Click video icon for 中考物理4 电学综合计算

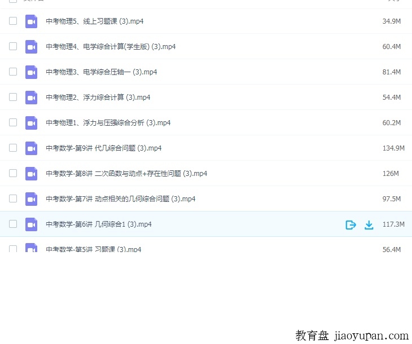[x=31, y=47]
